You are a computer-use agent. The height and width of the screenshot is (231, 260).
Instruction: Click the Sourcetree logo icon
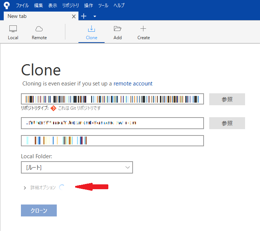pos(7,5)
